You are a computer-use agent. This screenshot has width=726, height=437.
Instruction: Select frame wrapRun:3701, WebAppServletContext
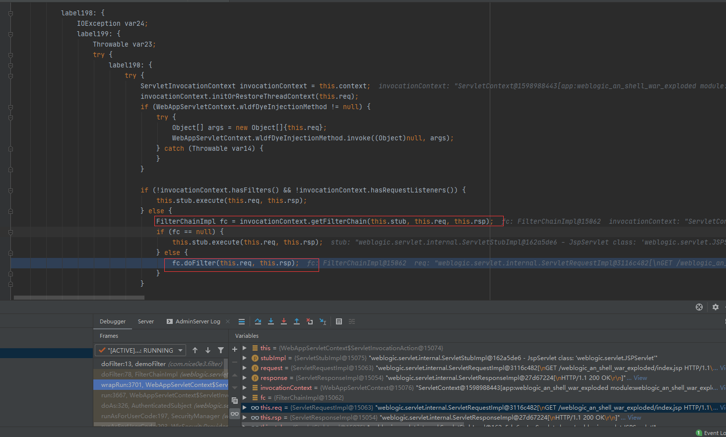pos(161,385)
